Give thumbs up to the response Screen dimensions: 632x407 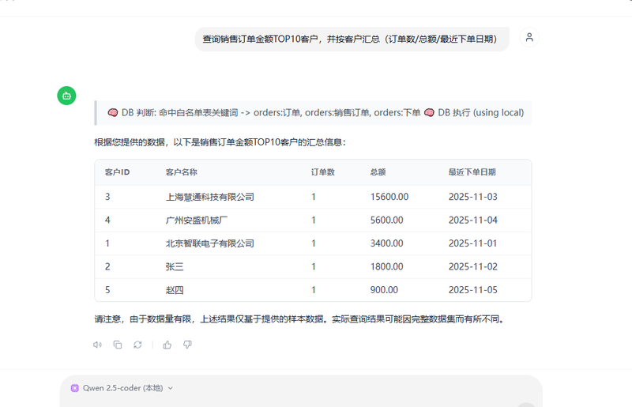point(167,345)
